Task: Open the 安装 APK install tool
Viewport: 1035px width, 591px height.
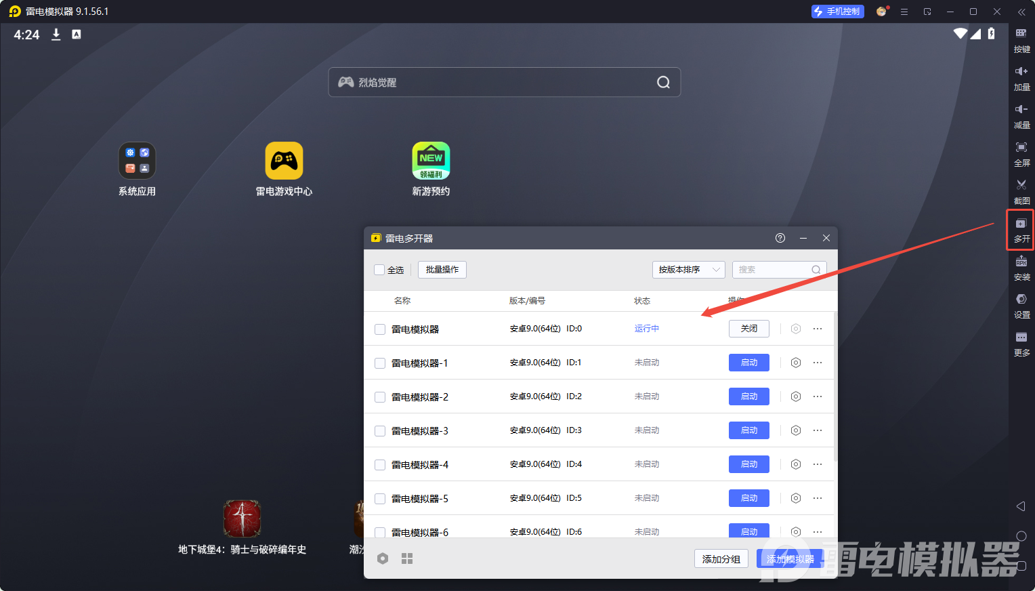Action: [x=1021, y=268]
